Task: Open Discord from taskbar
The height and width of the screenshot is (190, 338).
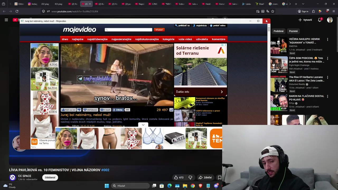Action: [x=216, y=186]
